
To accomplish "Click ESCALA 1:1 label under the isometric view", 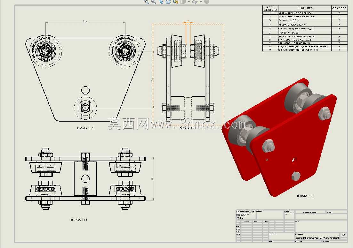I will pyautogui.click(x=305, y=196).
